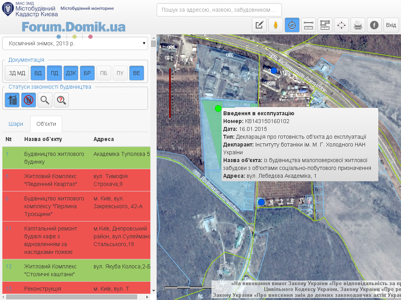Image resolution: width=401 pixels, height=300 pixels.
Task: Toggle the legal construction crane filter
Action: pyautogui.click(x=12, y=100)
